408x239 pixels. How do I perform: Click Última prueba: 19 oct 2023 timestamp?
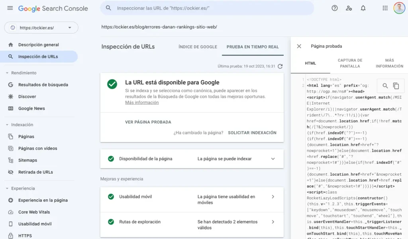(246, 66)
